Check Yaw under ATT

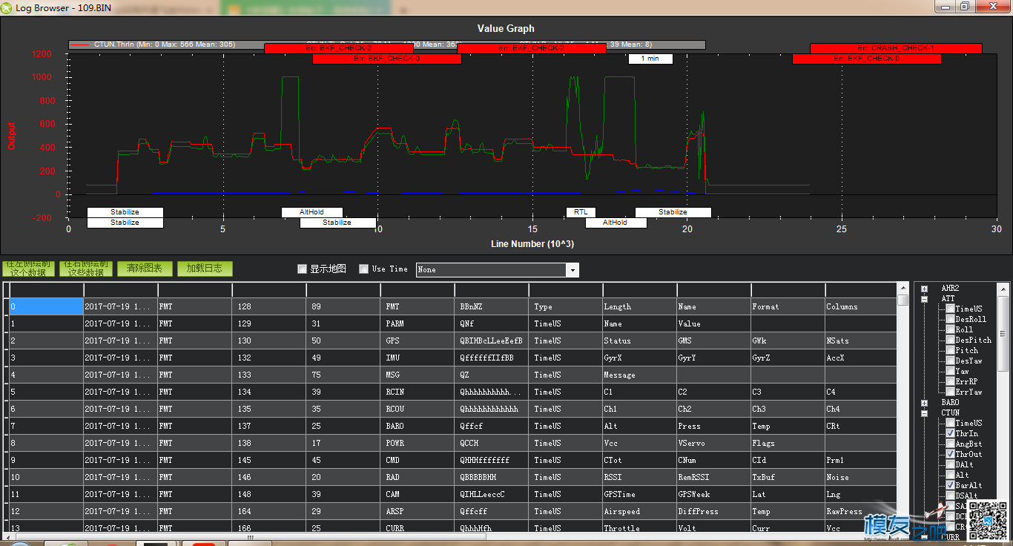point(950,371)
